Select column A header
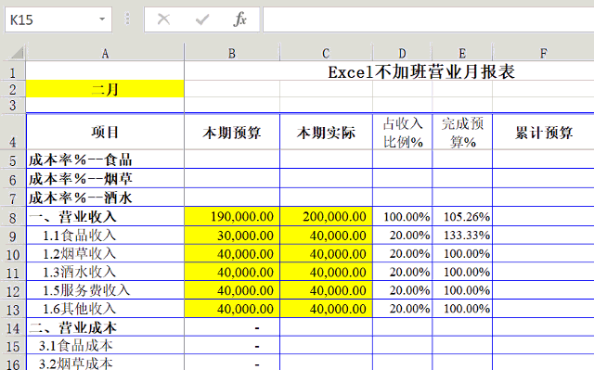Screen dimensions: 594x370 tap(105, 54)
